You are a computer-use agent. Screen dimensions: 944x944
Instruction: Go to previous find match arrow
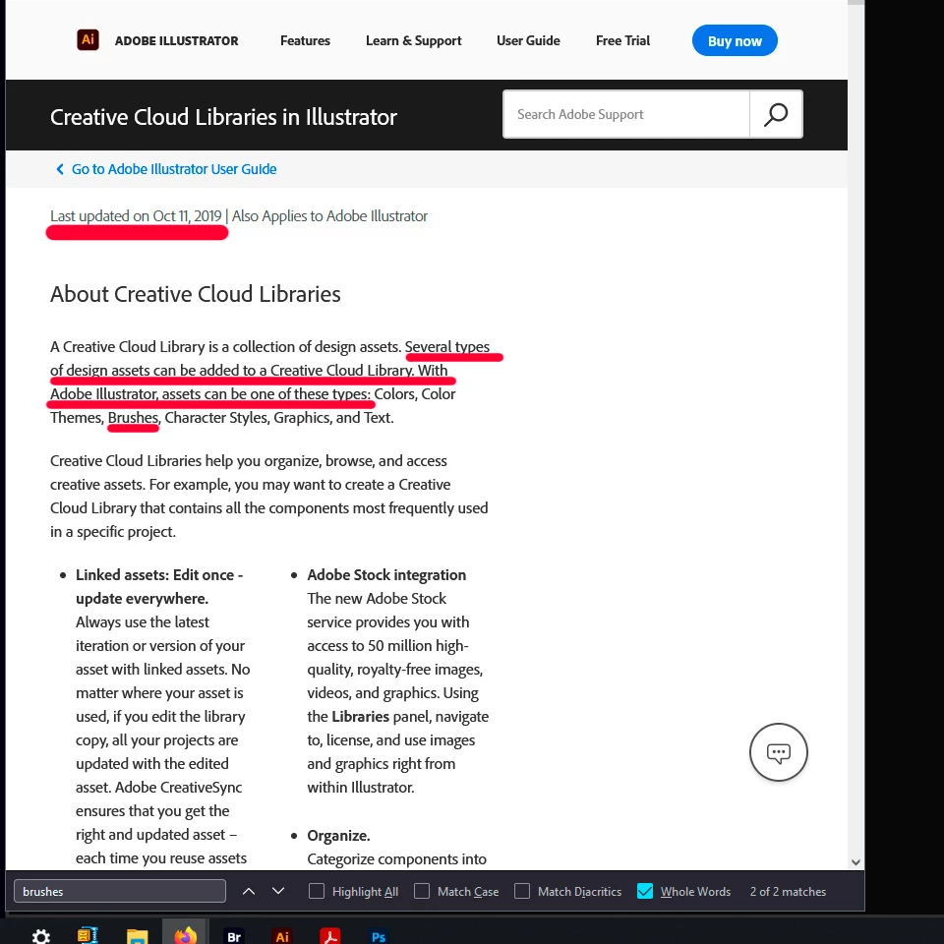249,891
